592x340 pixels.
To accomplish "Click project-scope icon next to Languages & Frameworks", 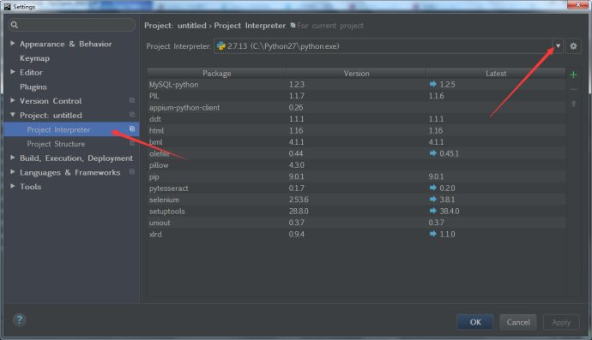I will tap(132, 172).
